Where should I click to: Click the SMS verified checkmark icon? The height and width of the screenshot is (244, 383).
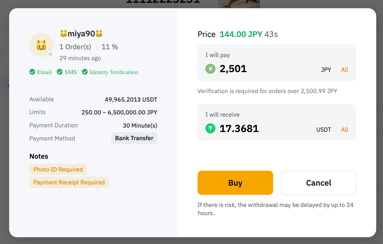click(60, 72)
